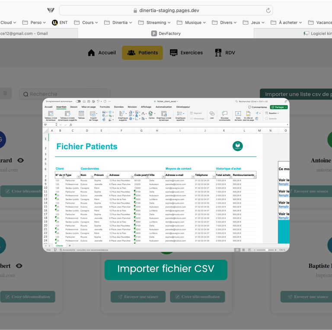Click the filter sliders icon beside Recherche
The width and height of the screenshot is (332, 330).
pyautogui.click(x=5, y=93)
